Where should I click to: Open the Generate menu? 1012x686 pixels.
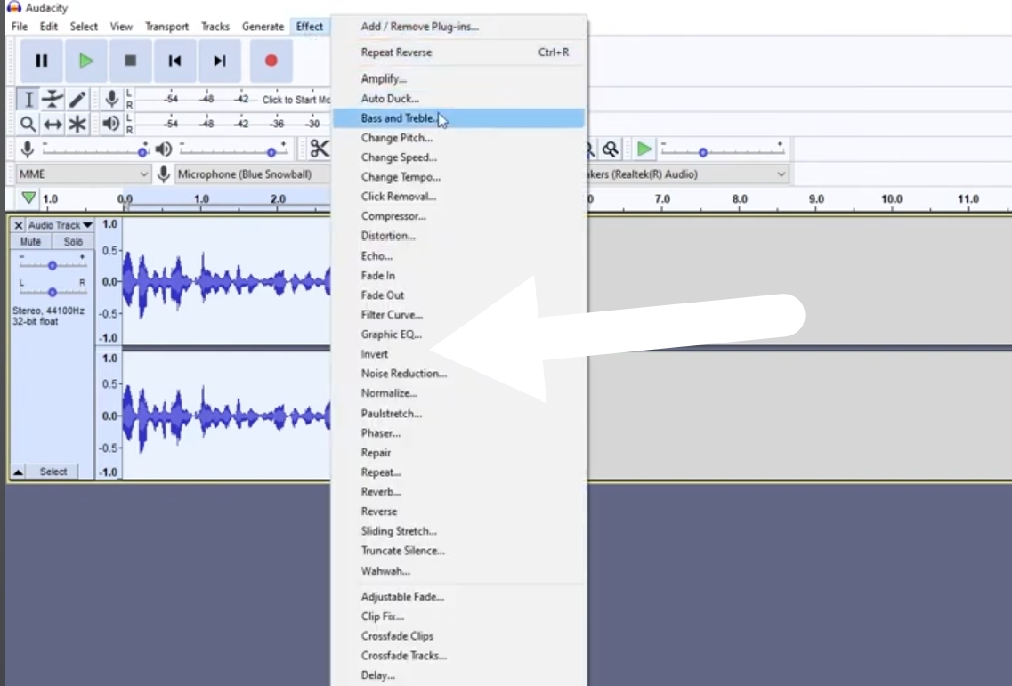(x=263, y=27)
